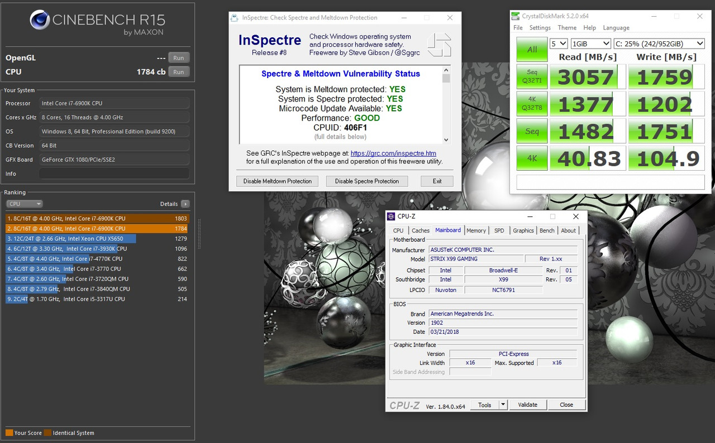The height and width of the screenshot is (443, 715).
Task: Click InSpectre status scrollbar down arrow
Action: point(446,139)
